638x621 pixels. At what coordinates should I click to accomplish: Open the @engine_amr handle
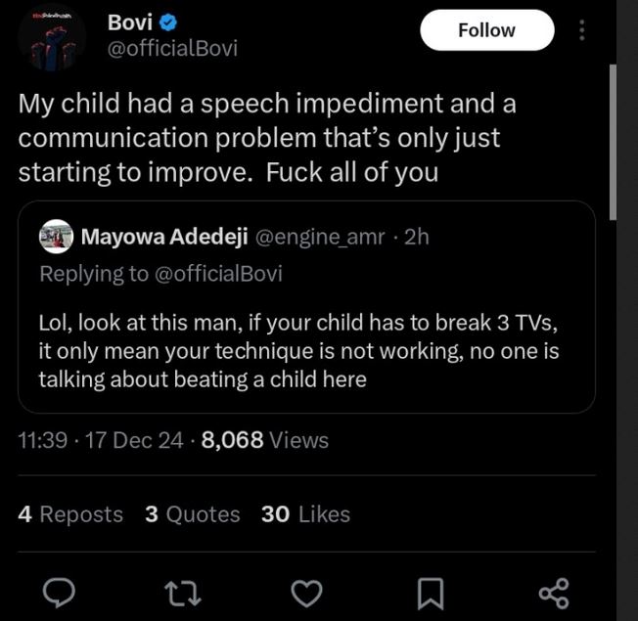320,237
